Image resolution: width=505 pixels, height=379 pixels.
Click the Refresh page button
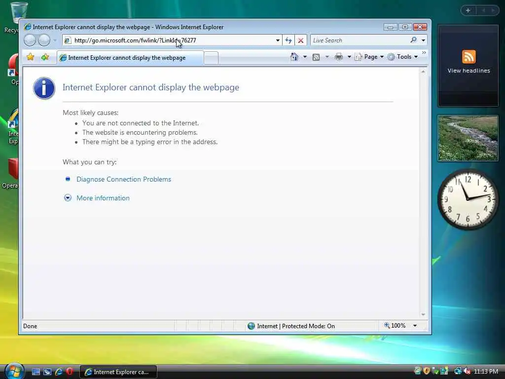coord(289,40)
